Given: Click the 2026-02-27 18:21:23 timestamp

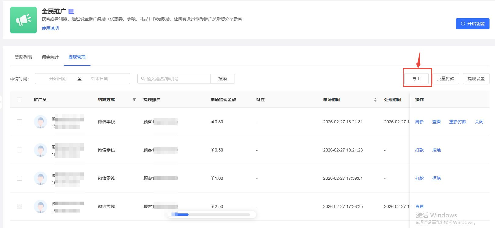Looking at the screenshot, I should pos(343,150).
